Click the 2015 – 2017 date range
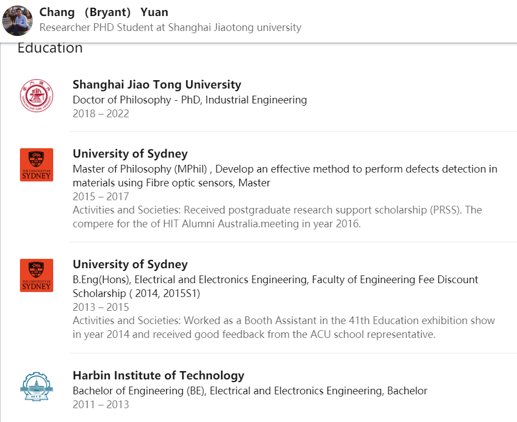This screenshot has width=517, height=422. tap(101, 196)
